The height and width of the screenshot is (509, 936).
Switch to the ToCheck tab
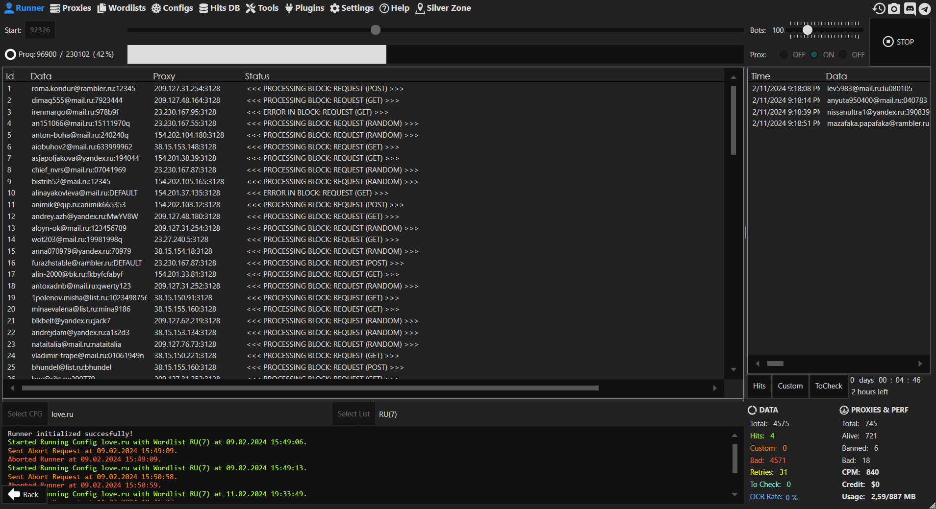[829, 386]
